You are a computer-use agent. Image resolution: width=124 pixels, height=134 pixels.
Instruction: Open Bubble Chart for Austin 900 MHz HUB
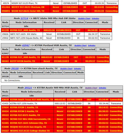click(x=91, y=88)
